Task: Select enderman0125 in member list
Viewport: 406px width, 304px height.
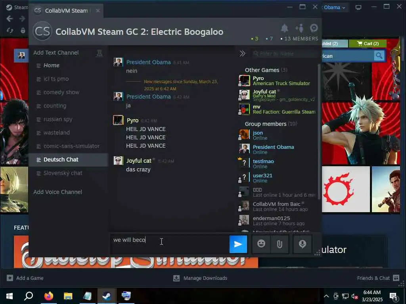Action: click(x=277, y=220)
